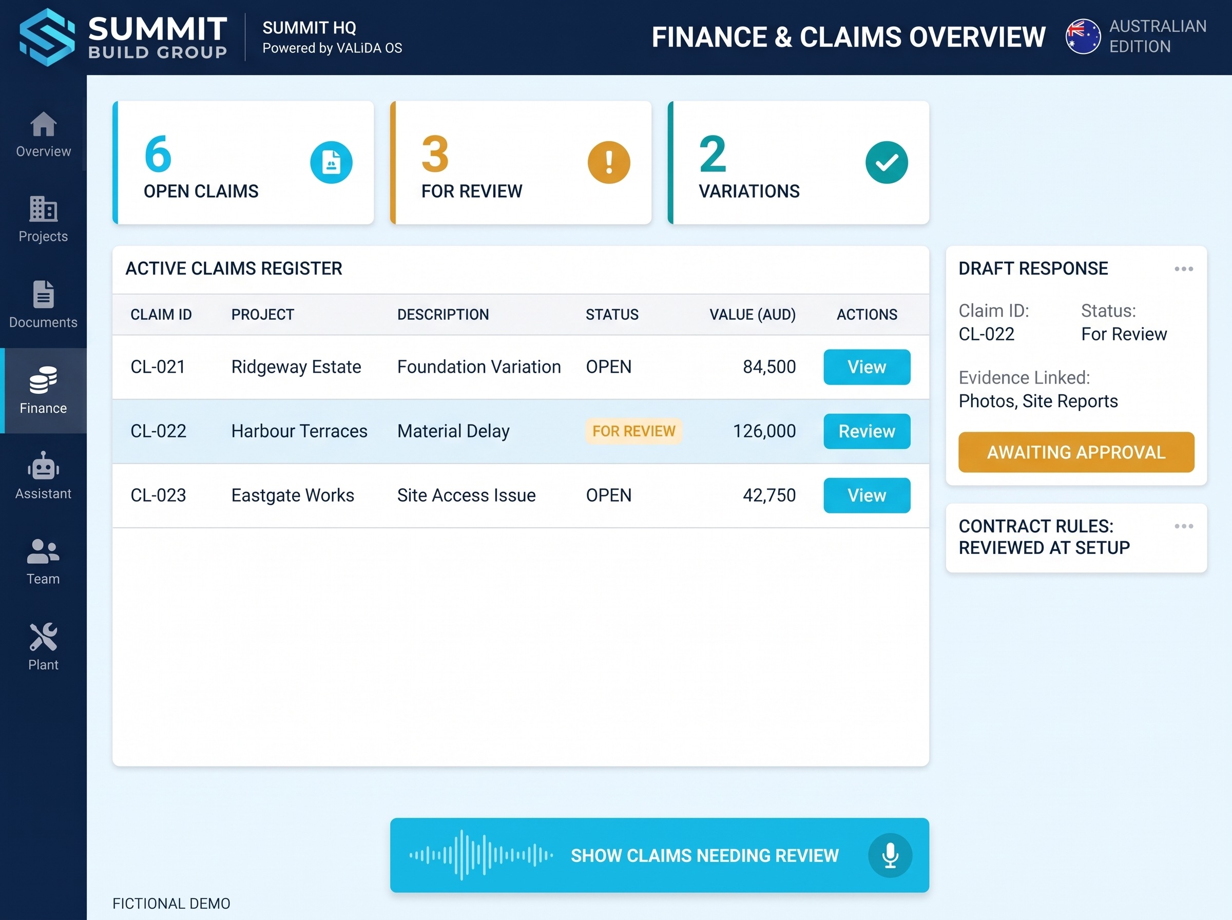Open the Team people icon
Viewport: 1232px width, 920px height.
(44, 551)
